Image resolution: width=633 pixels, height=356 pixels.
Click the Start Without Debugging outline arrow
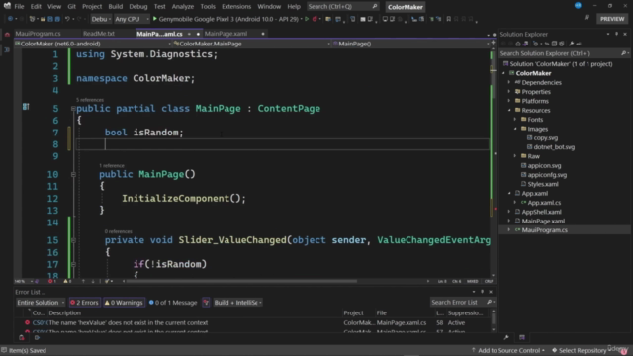307,19
